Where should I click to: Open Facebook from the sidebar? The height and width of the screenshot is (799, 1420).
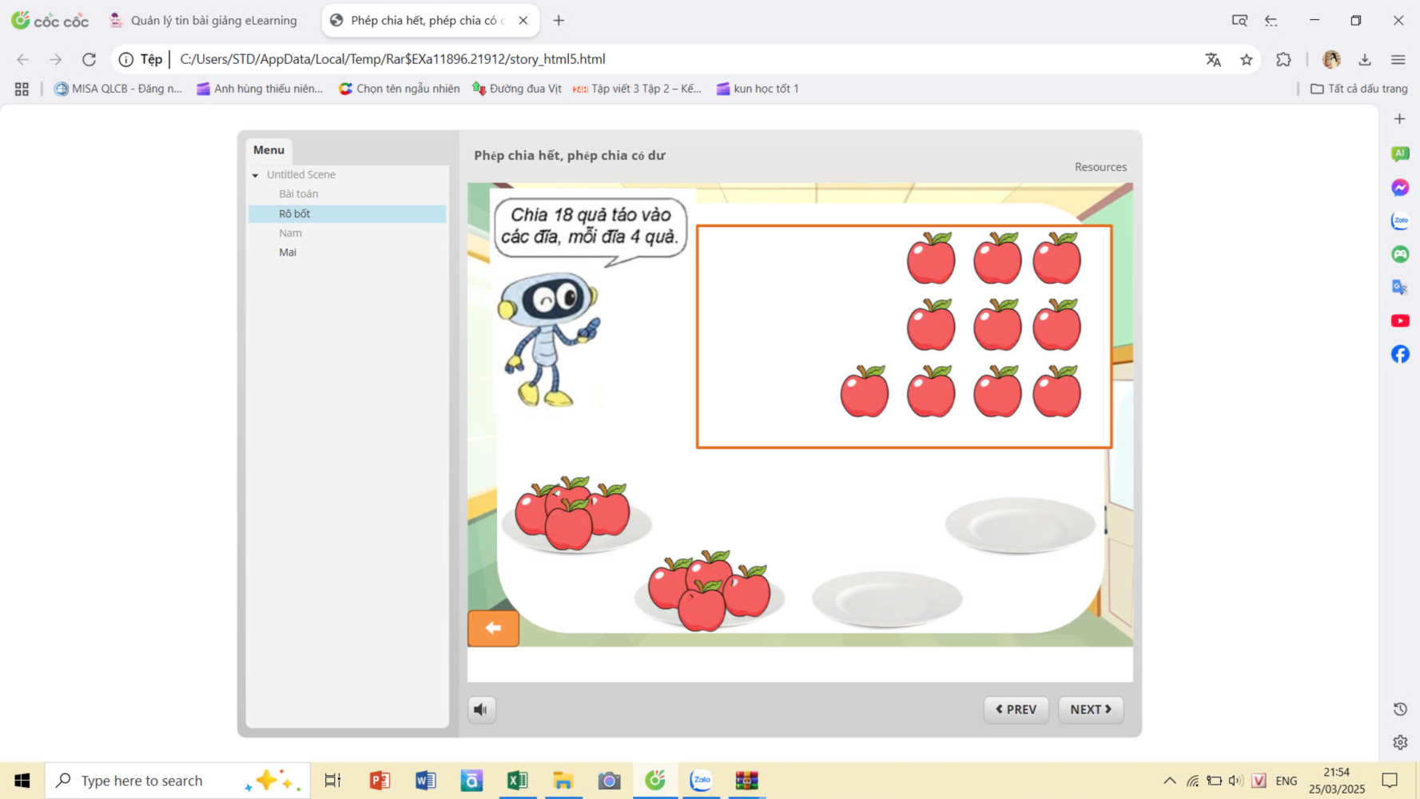coord(1399,354)
